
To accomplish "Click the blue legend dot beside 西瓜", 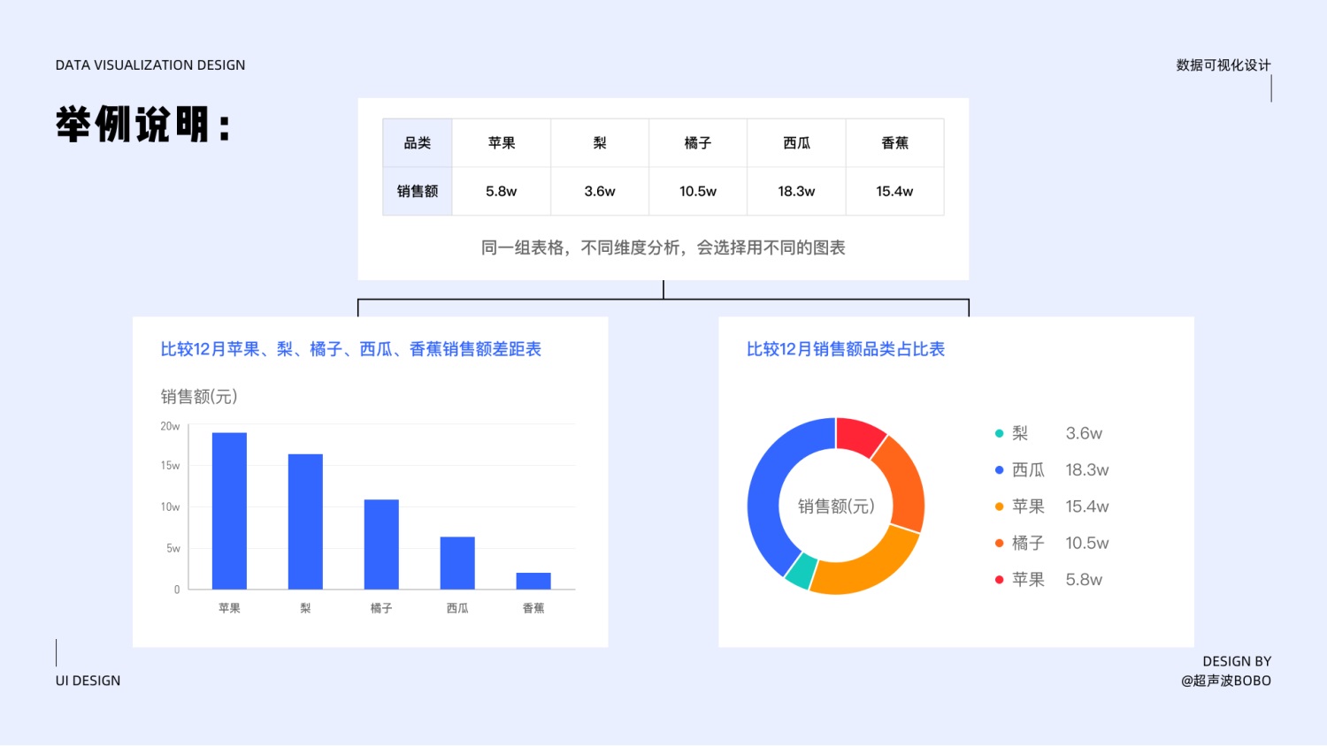I will [x=999, y=470].
